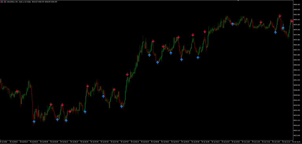Click the '30 Jul 06:05' time axis label
302x144 pixels.
coord(54,142)
